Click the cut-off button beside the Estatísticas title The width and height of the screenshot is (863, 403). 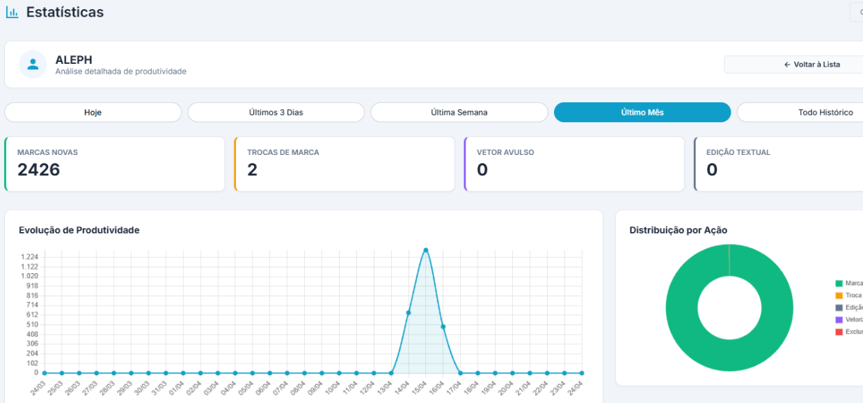pos(857,12)
